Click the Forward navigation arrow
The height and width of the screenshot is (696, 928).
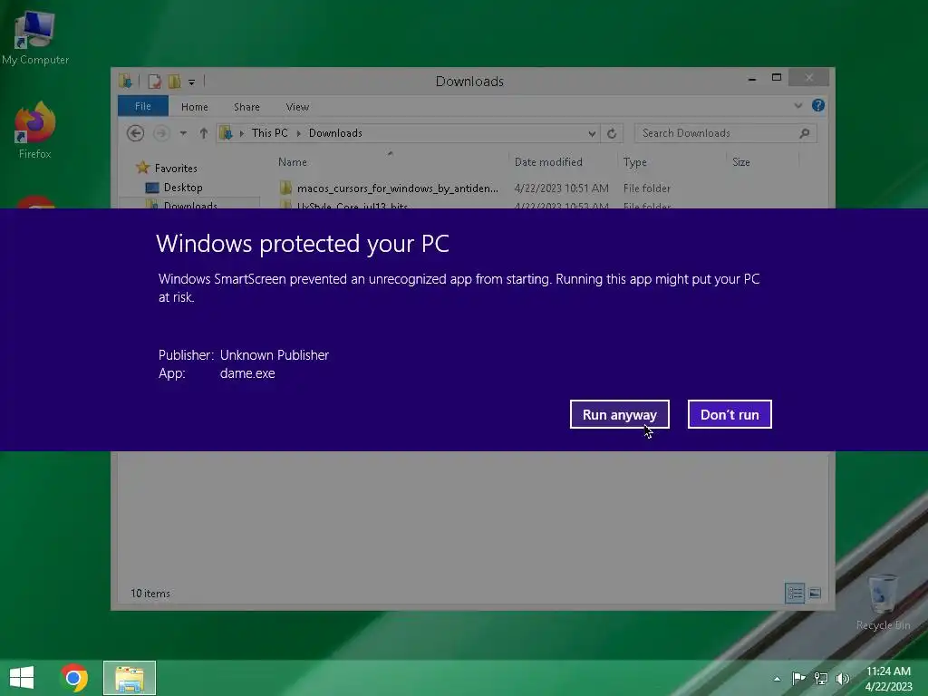161,133
